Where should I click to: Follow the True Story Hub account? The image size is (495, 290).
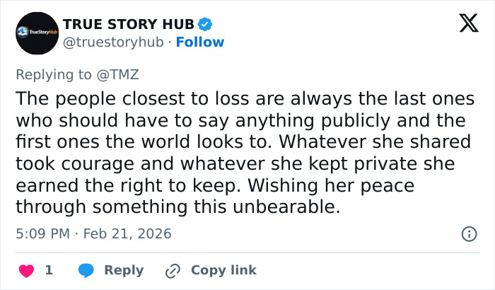coord(199,42)
